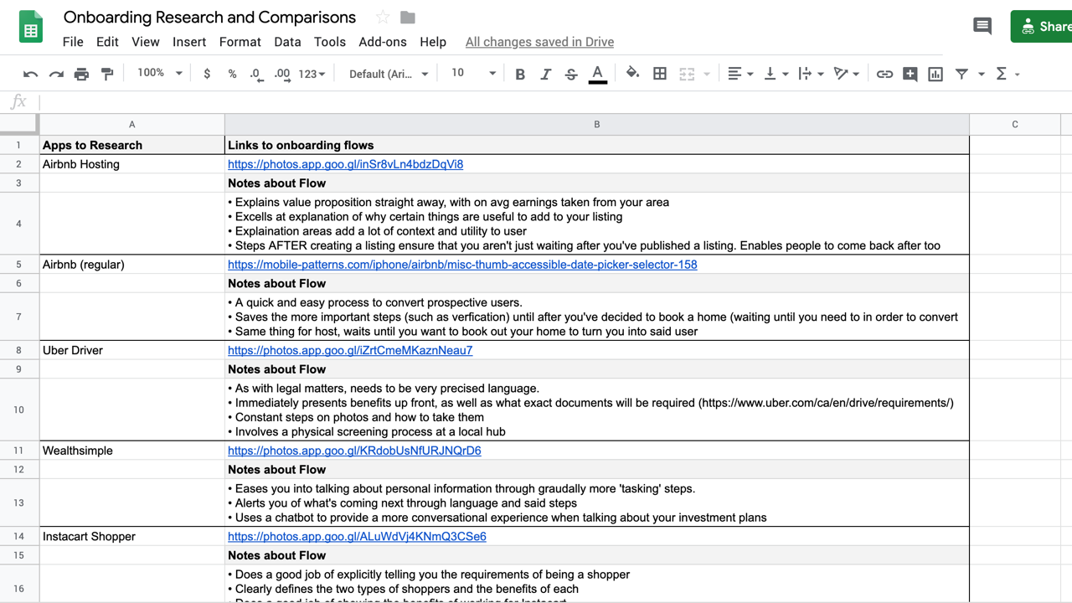Decrease decimal places

click(x=257, y=75)
